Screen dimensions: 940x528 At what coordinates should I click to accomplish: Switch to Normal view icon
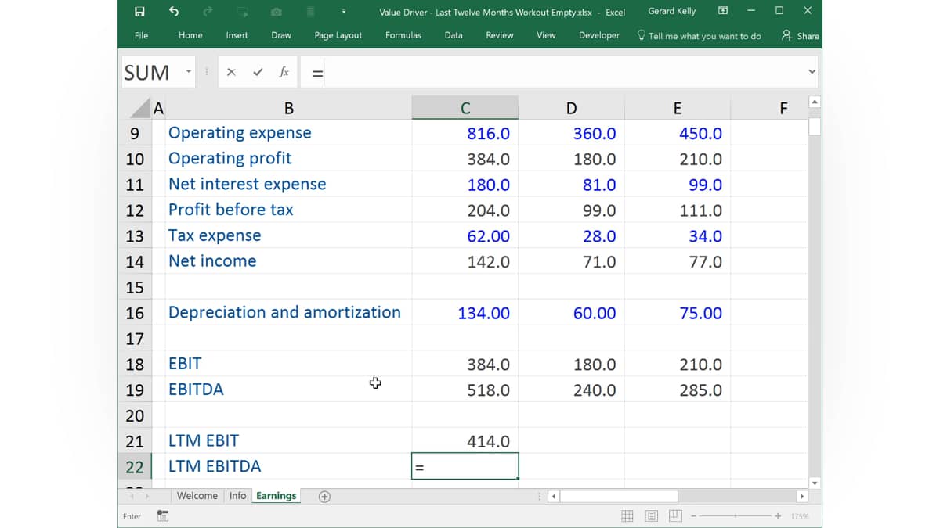point(627,516)
